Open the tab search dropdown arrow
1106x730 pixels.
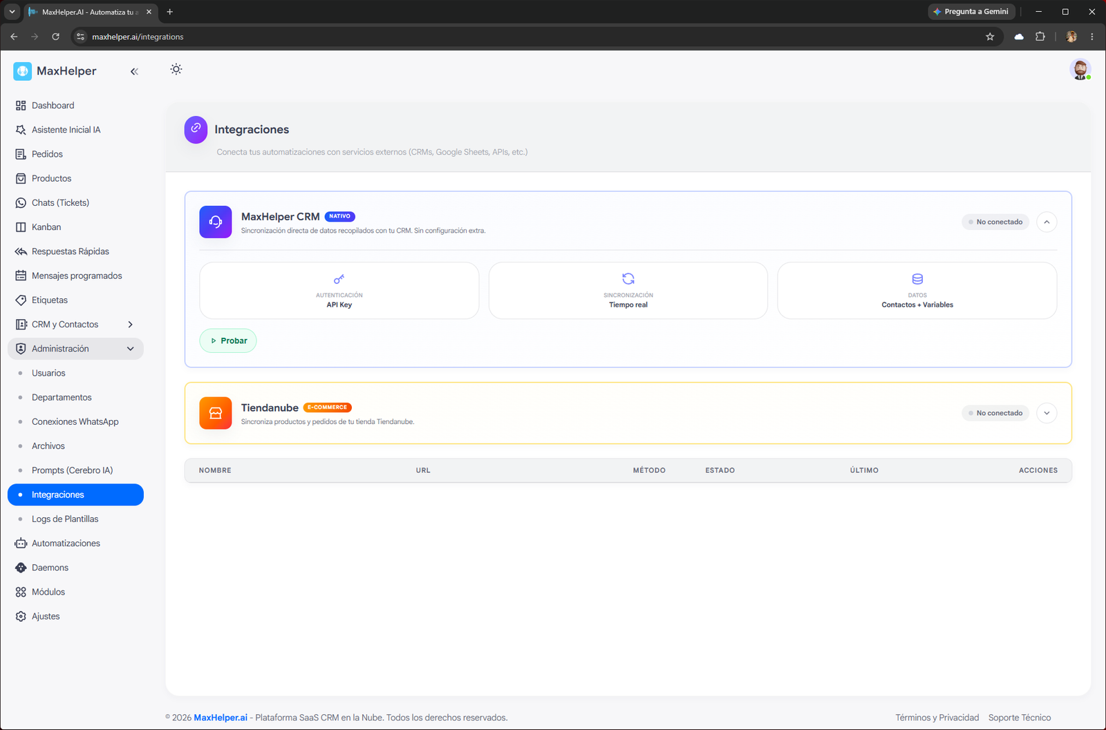coord(12,12)
